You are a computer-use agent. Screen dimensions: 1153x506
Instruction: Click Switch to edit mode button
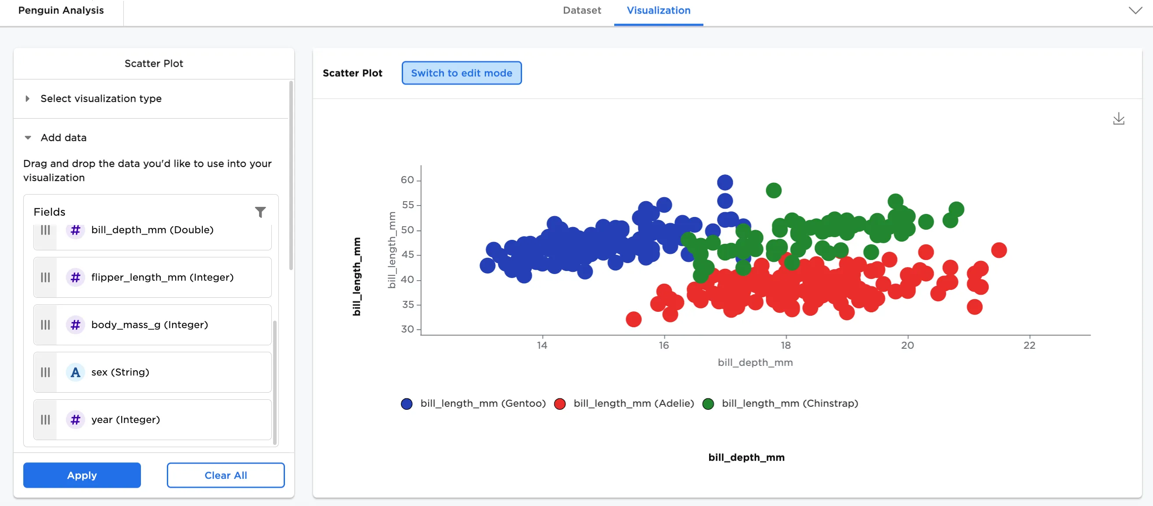(x=461, y=73)
